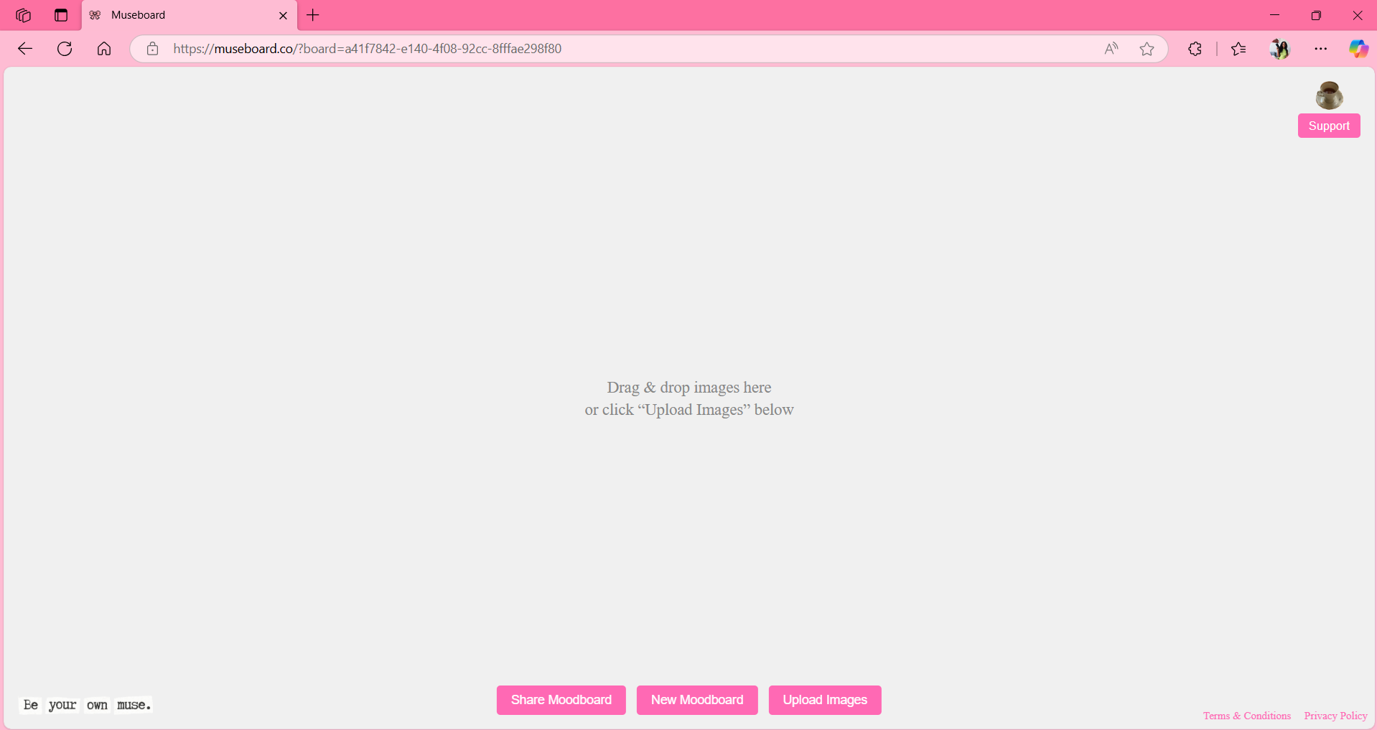This screenshot has width=1377, height=730.
Task: Open browser Favorites list icon
Action: (1238, 48)
